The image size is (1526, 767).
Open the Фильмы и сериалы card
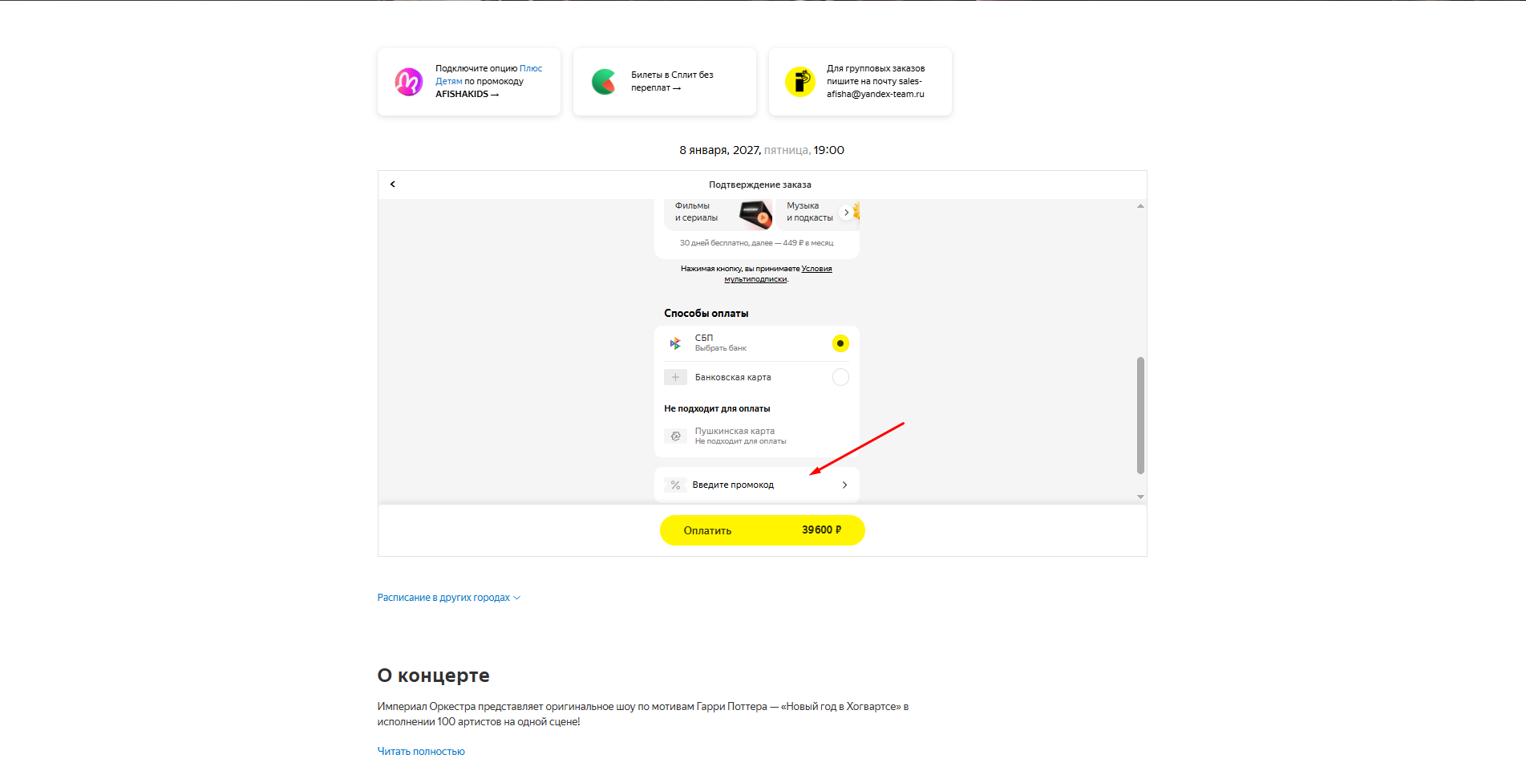pos(718,213)
